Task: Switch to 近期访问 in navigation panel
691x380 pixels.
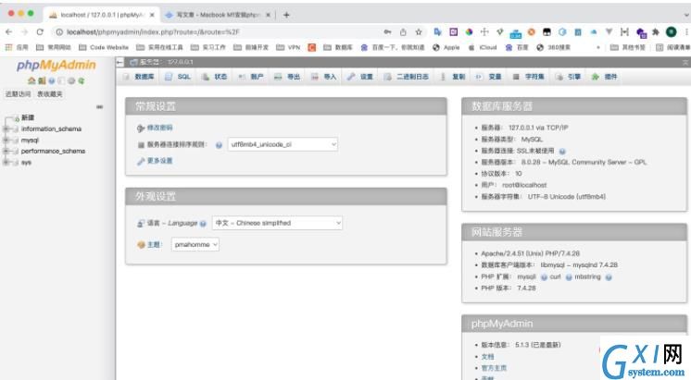Action: coord(19,94)
